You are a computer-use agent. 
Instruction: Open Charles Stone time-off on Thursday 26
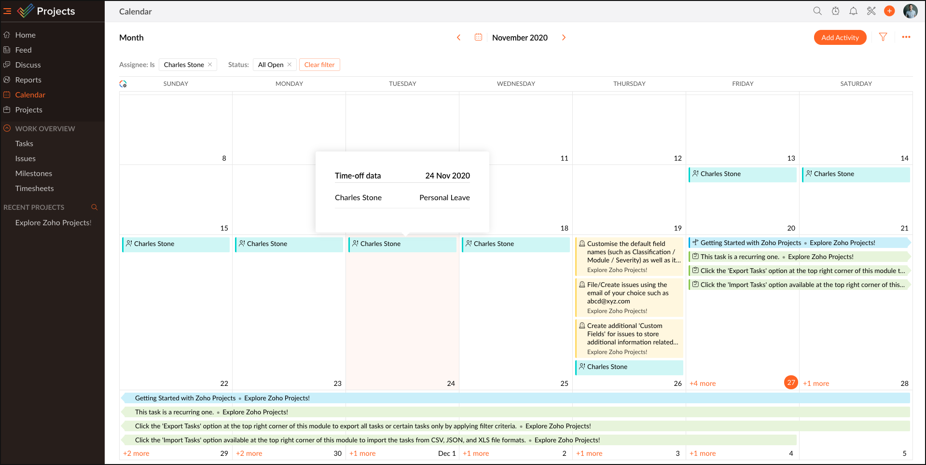pyautogui.click(x=629, y=367)
